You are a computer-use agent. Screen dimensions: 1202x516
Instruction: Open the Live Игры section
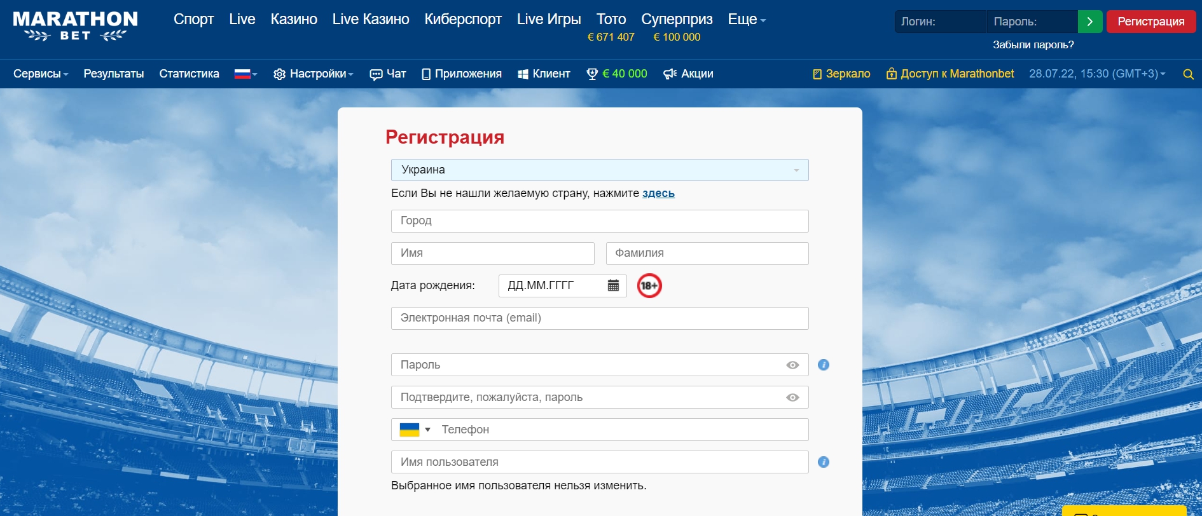[549, 20]
